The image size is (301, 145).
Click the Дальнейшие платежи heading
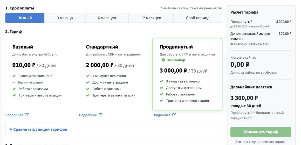251,87
